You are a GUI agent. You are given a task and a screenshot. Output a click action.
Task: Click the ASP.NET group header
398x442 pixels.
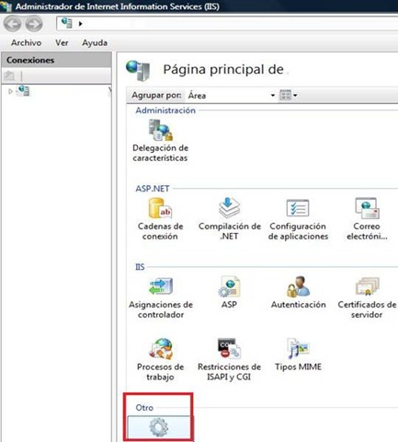(x=153, y=189)
